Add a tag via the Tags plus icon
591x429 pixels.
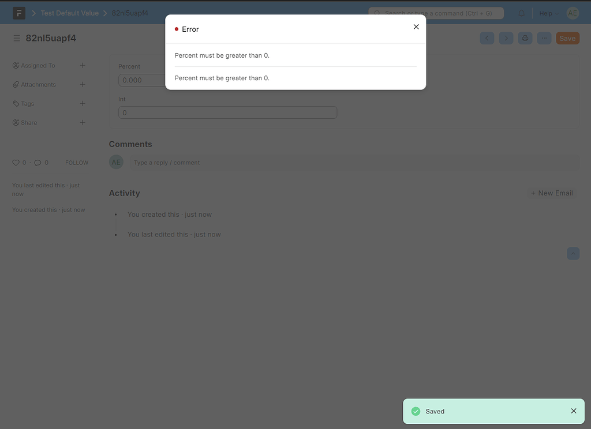pos(83,103)
